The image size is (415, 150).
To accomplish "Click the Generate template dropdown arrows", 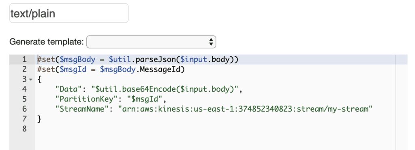I will [x=211, y=42].
